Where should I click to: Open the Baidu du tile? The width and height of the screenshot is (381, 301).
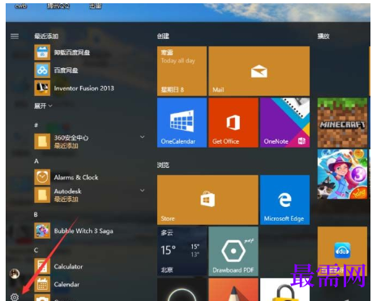(x=342, y=252)
